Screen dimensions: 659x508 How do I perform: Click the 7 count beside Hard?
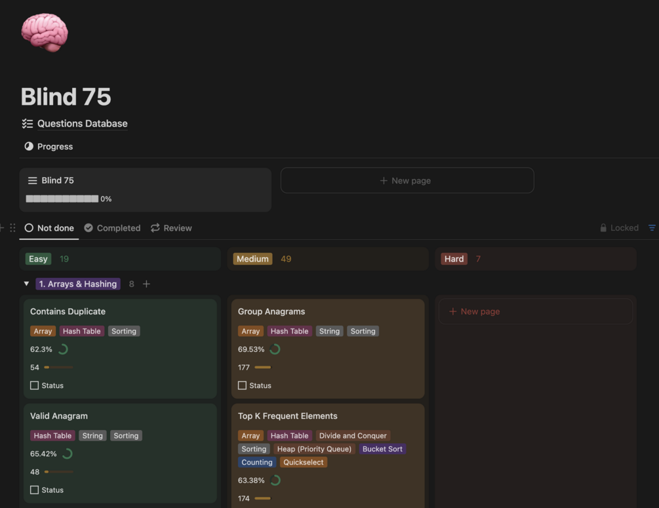(478, 259)
